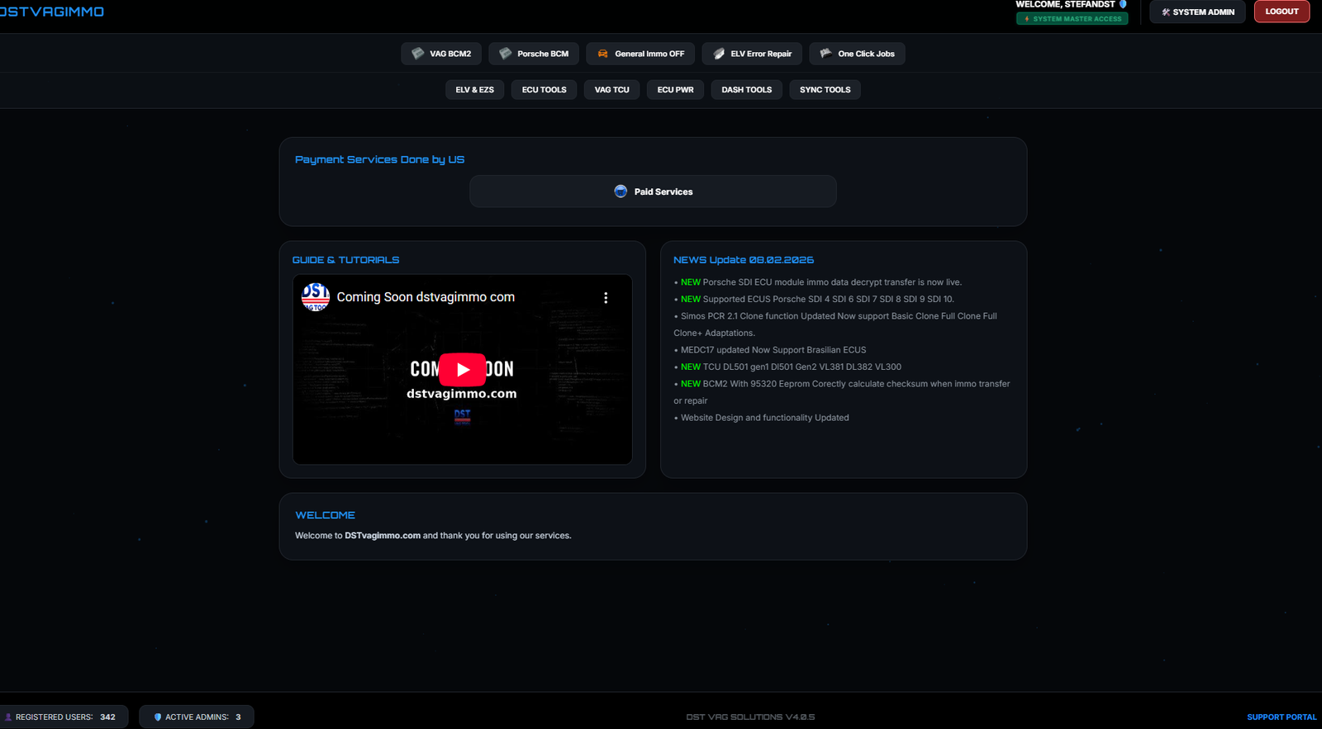Viewport: 1322px width, 729px height.
Task: Select the DASH TOOLS menu
Action: [747, 90]
